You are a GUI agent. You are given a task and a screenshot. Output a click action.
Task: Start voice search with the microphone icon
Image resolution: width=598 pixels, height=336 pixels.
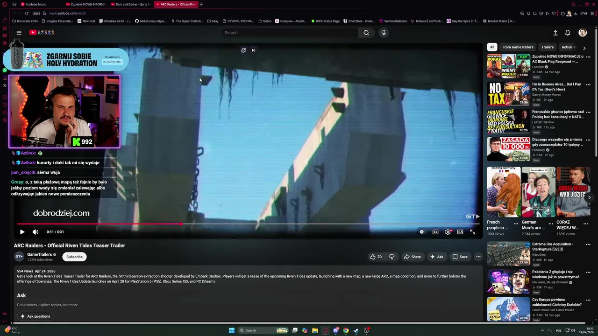pos(384,33)
